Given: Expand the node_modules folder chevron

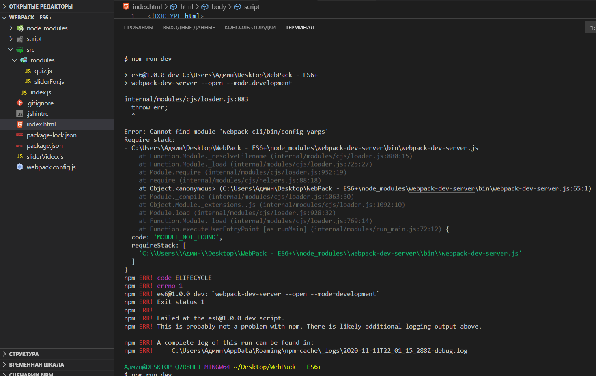Looking at the screenshot, I should [11, 28].
